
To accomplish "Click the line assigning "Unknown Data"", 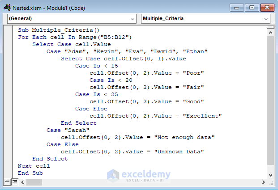I will tap(133, 152).
